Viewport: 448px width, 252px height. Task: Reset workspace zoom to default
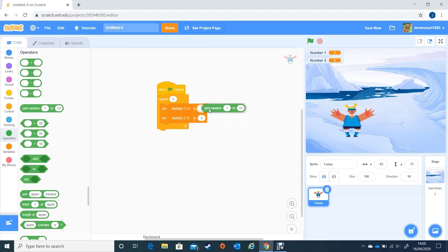click(292, 229)
